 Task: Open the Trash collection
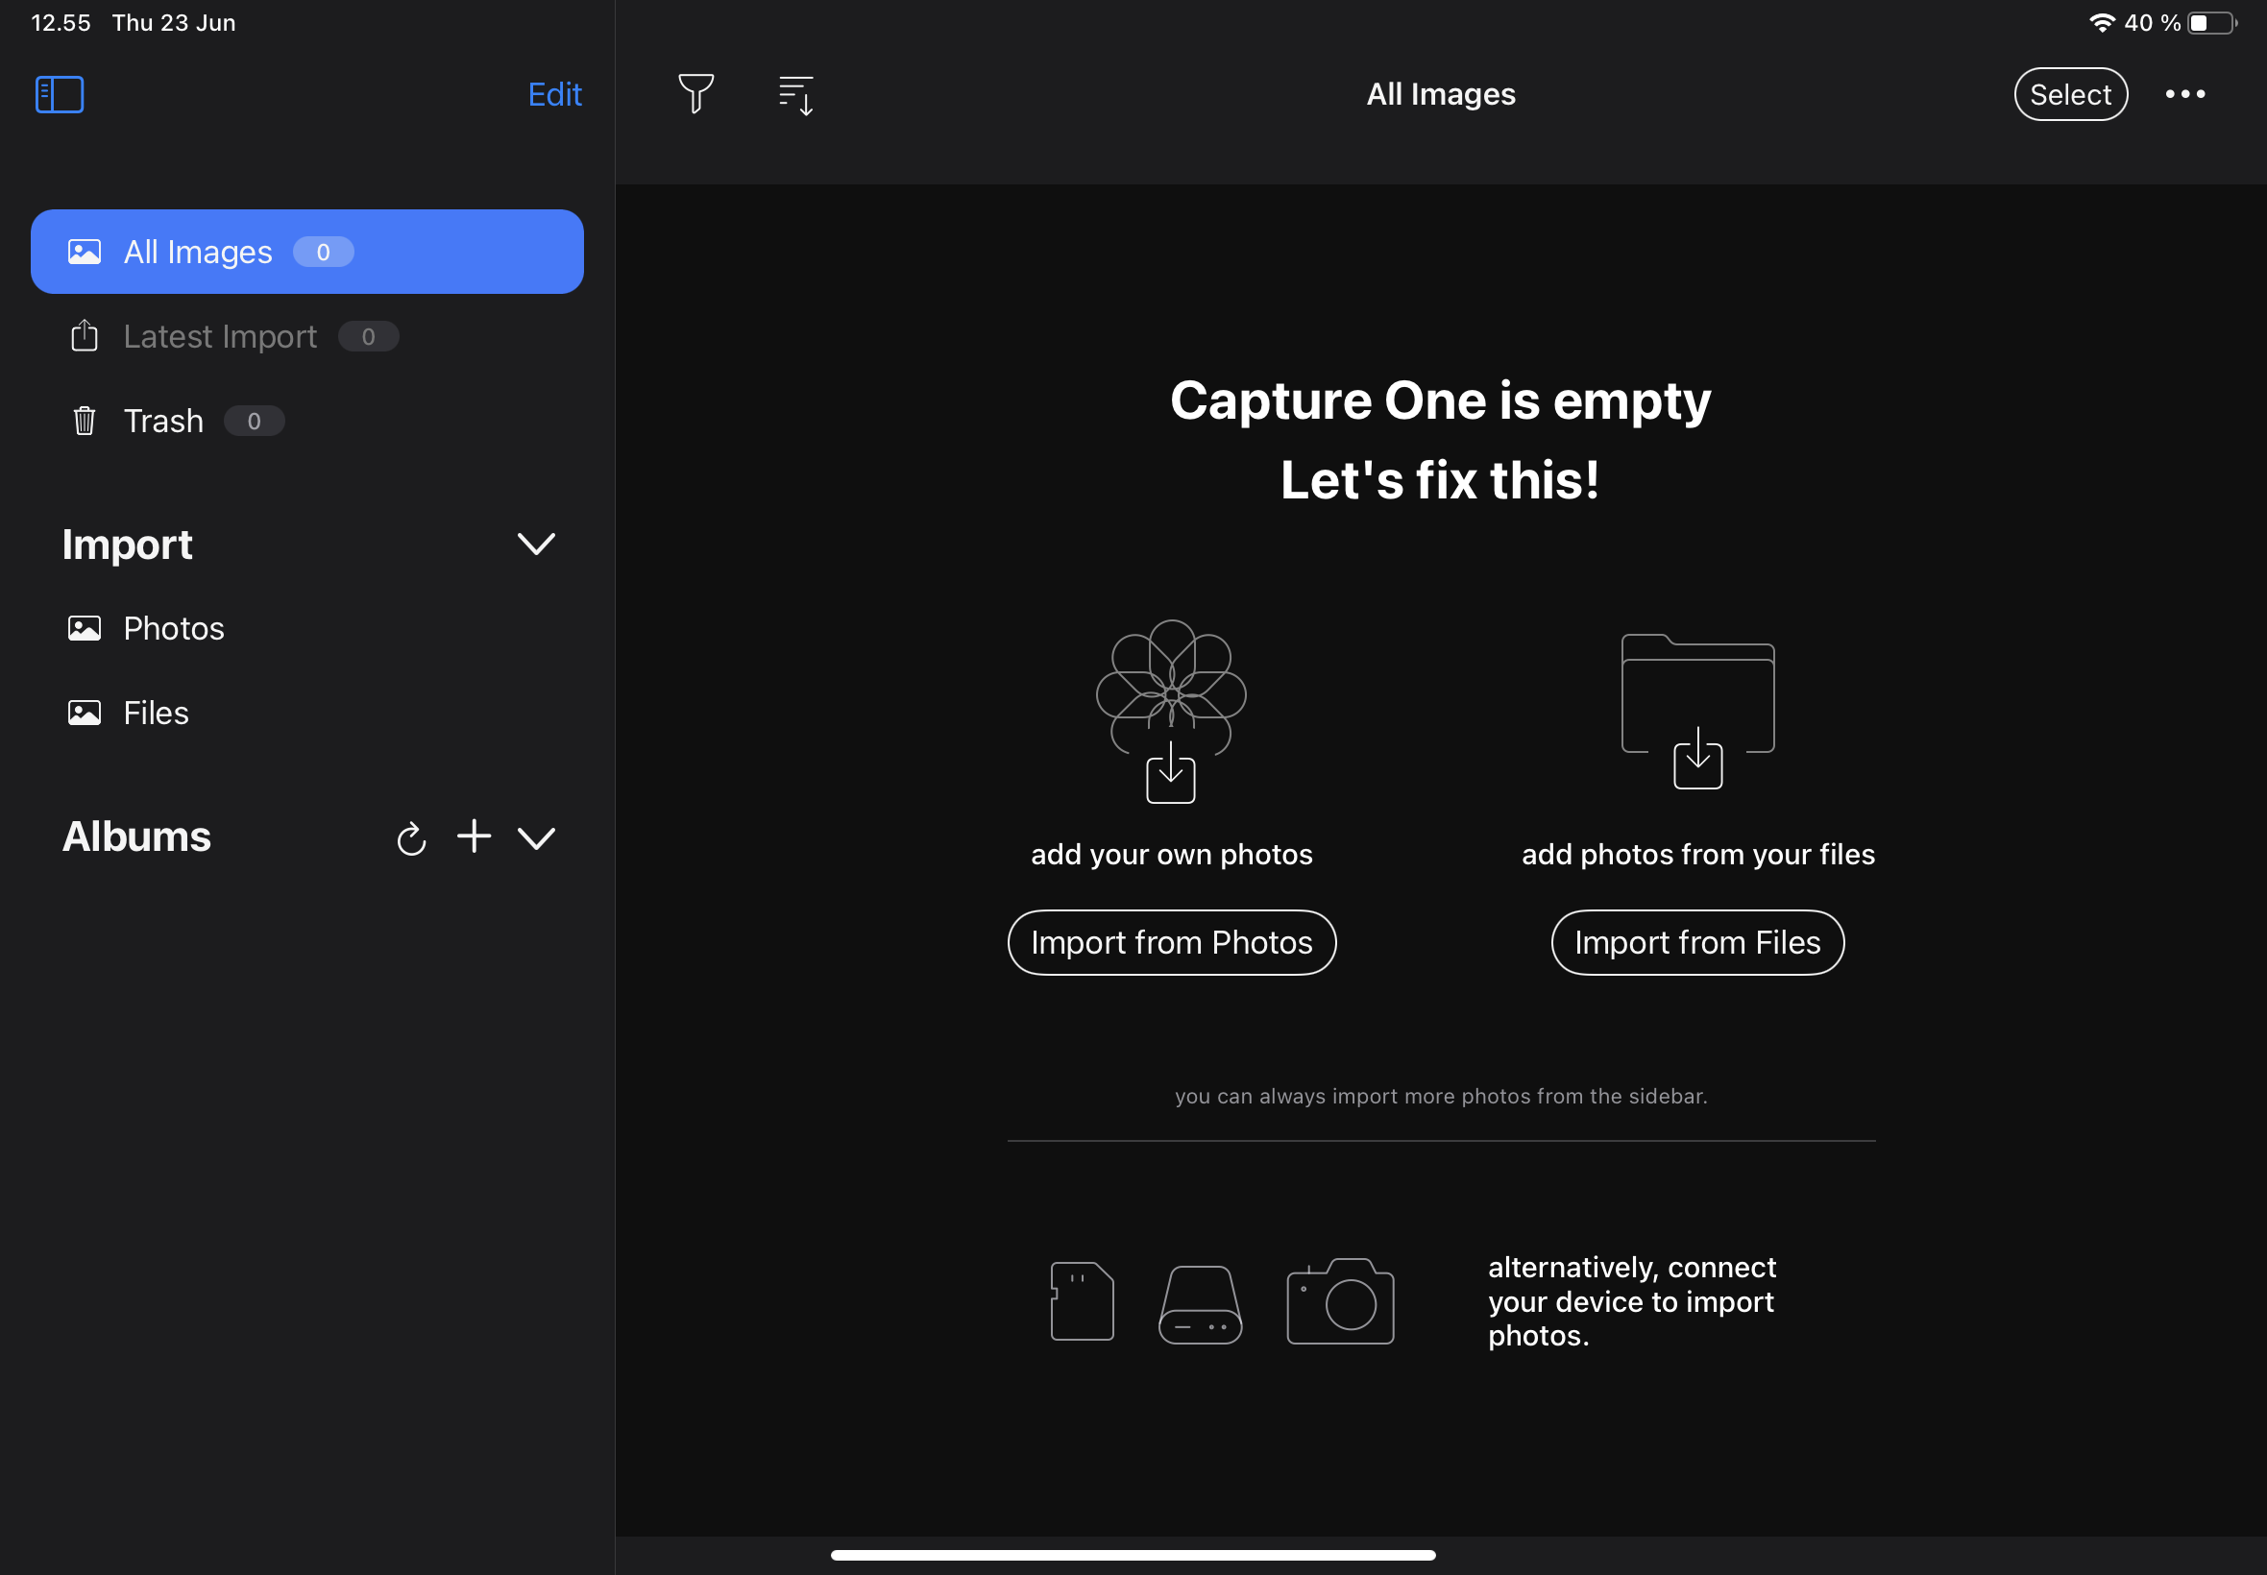(x=307, y=422)
